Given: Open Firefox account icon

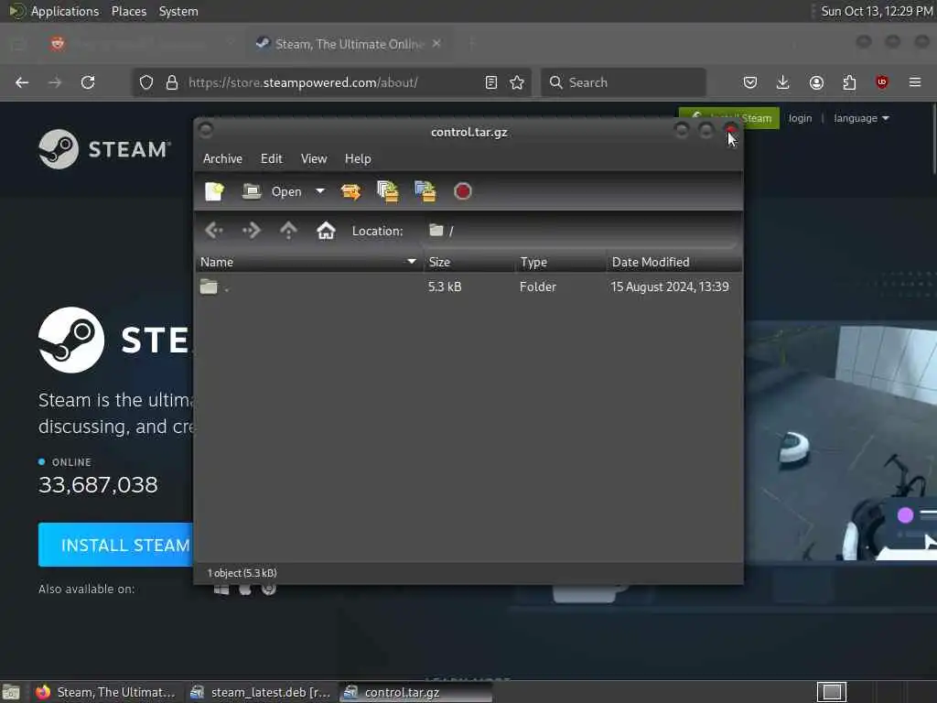Looking at the screenshot, I should [816, 82].
